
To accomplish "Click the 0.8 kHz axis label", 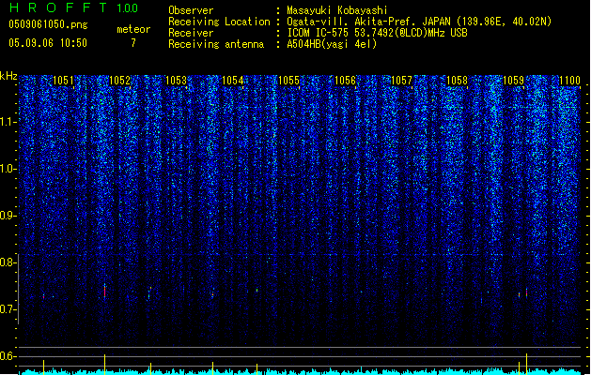I will click(x=8, y=262).
